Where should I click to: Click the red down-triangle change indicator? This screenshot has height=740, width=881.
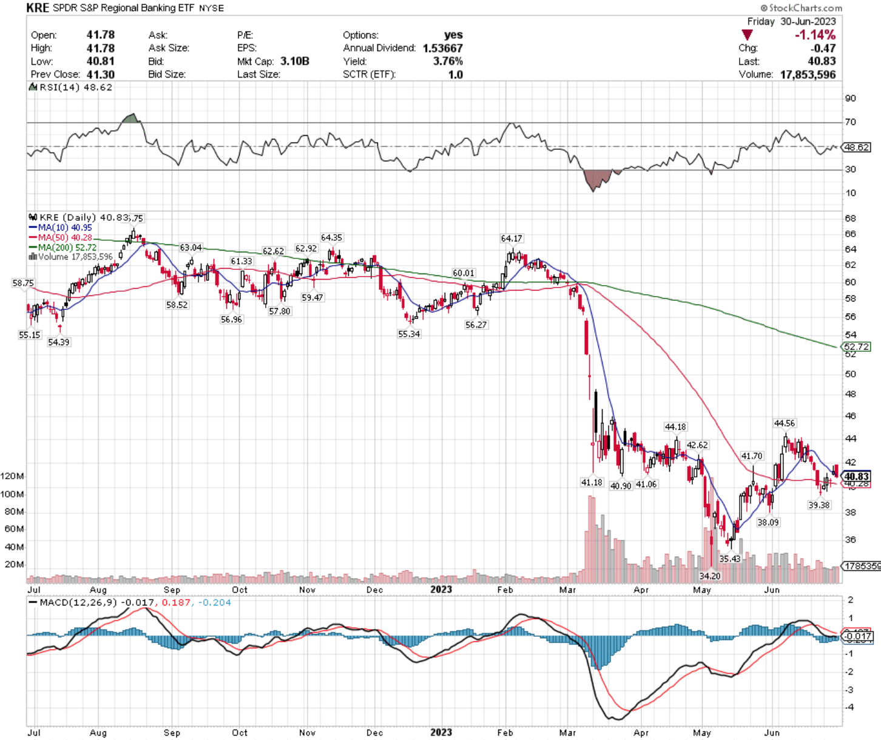click(747, 35)
